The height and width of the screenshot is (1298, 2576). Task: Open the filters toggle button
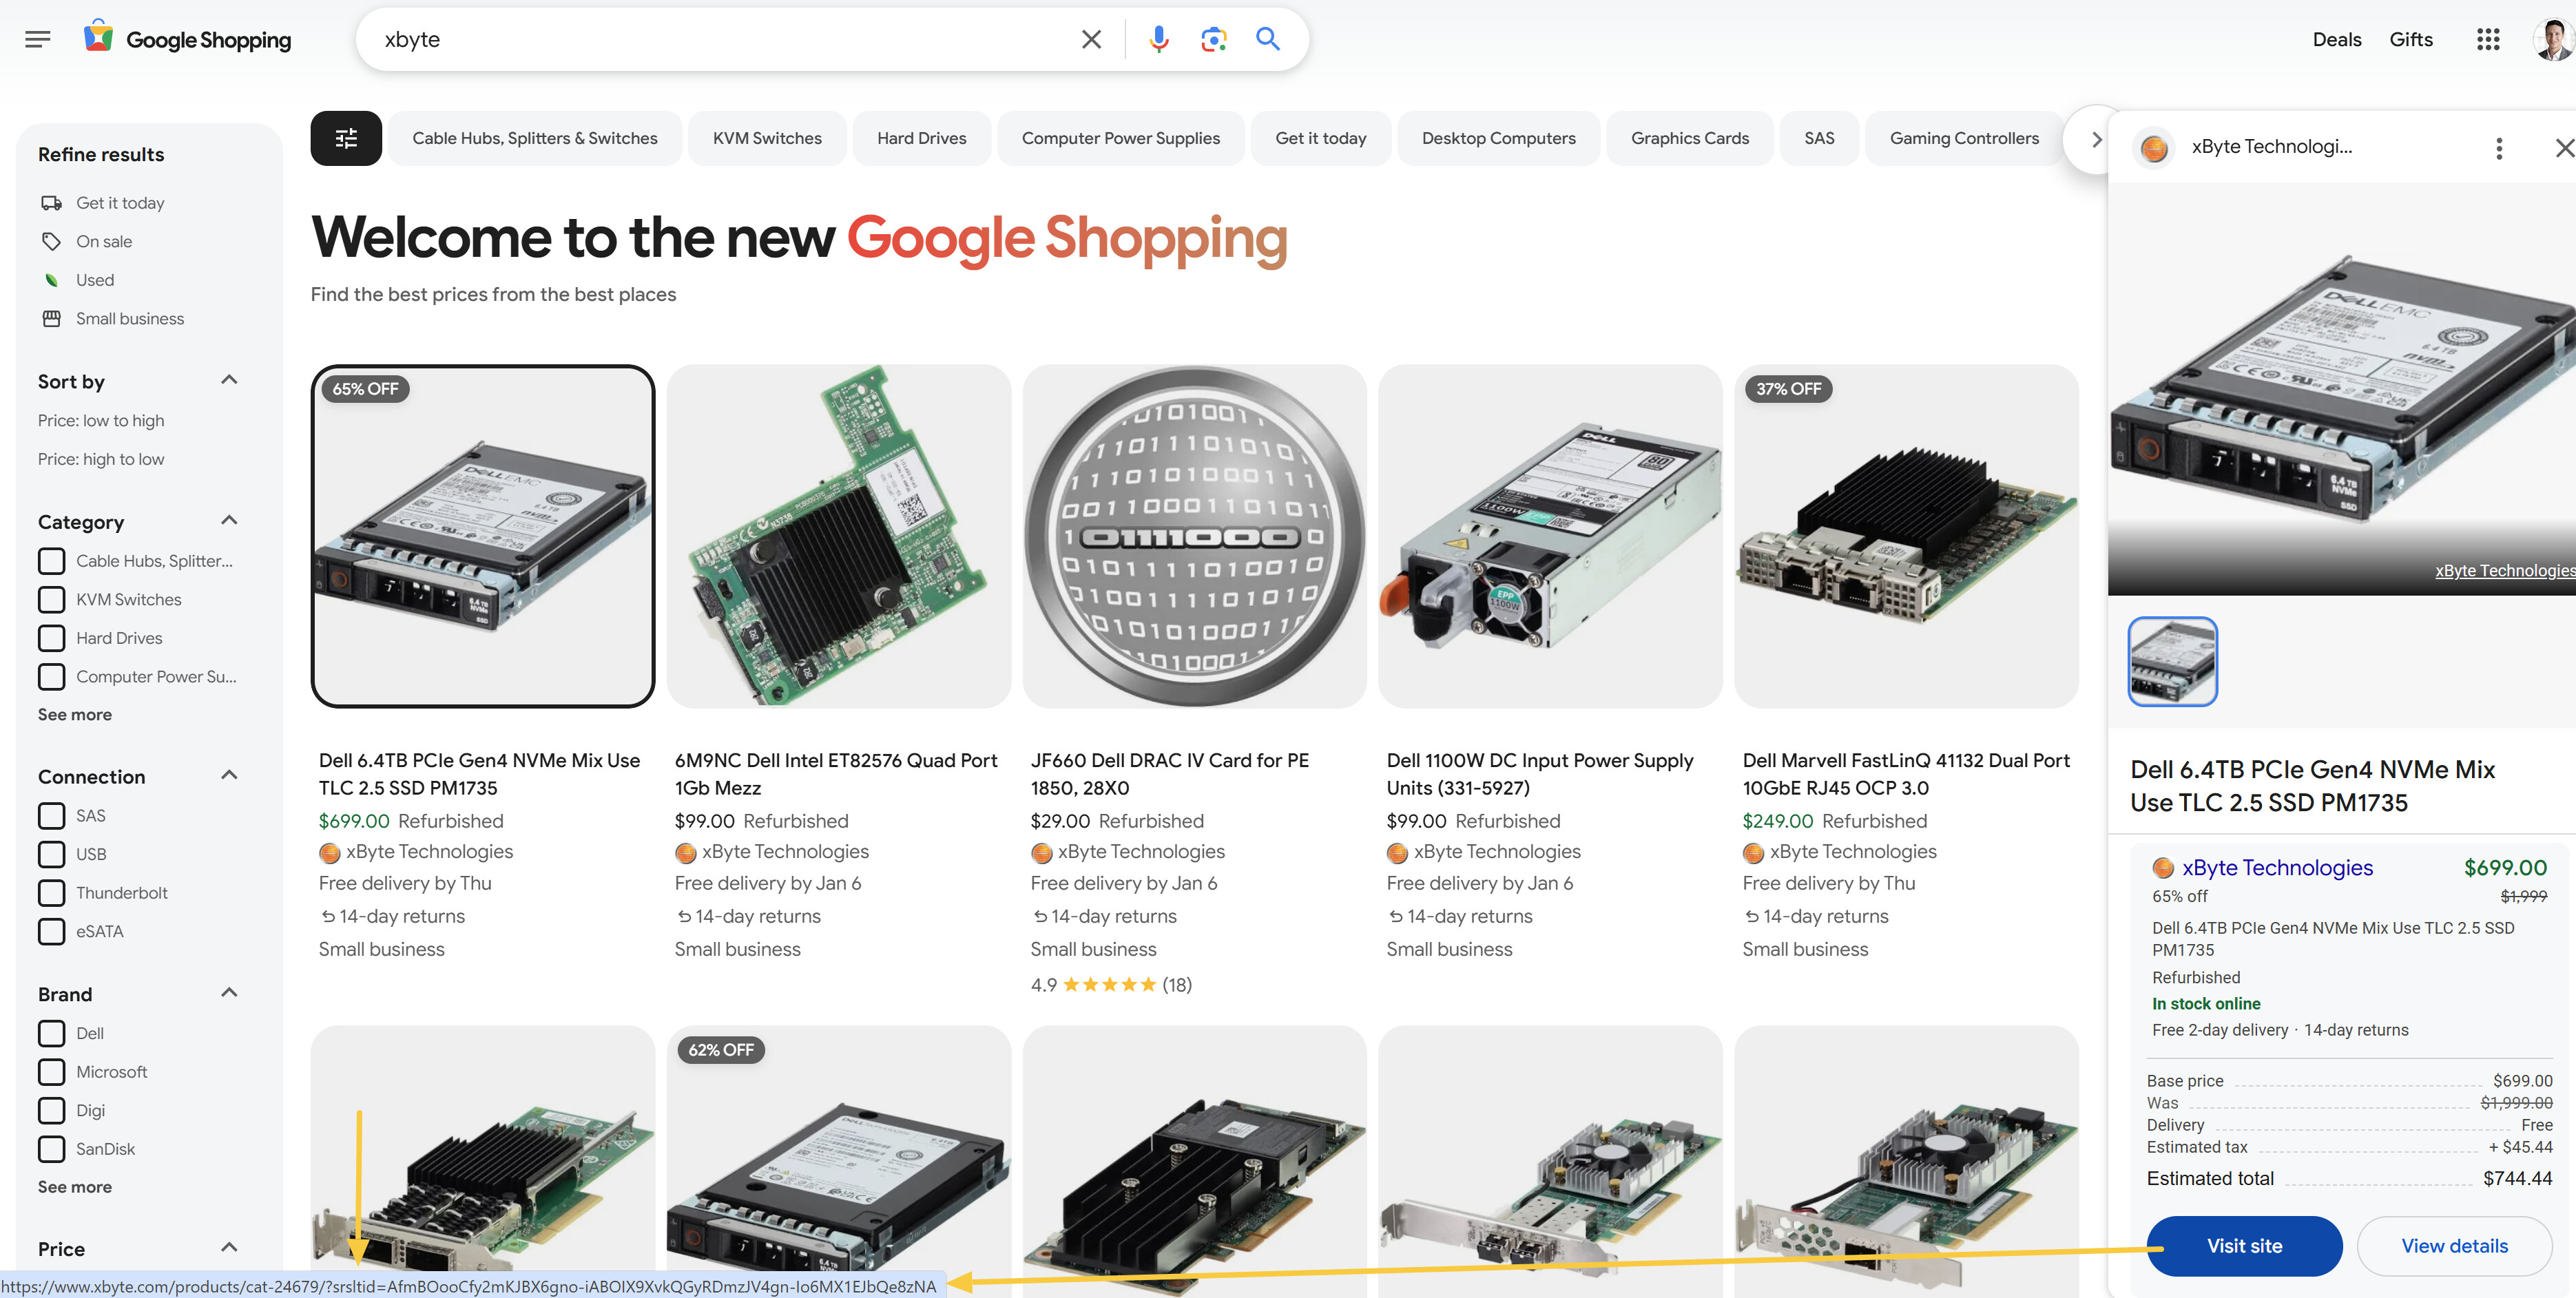point(346,138)
